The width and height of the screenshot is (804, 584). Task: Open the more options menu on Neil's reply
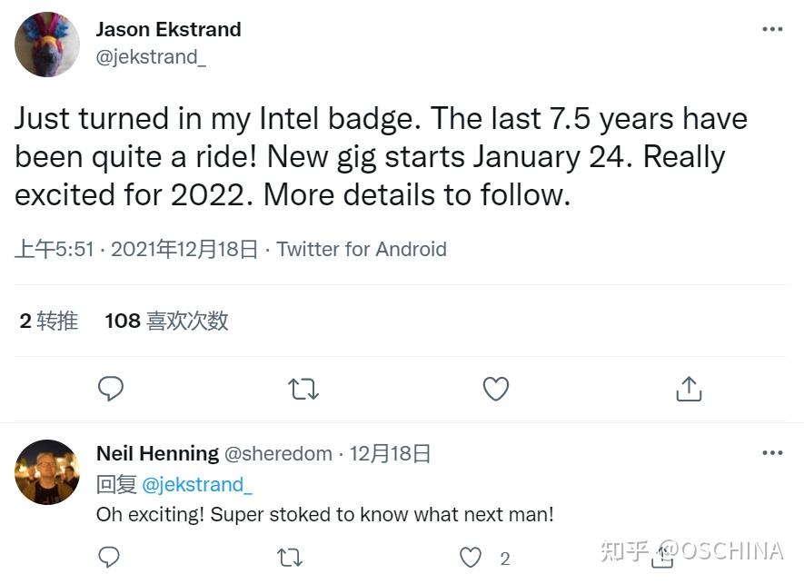tap(772, 452)
